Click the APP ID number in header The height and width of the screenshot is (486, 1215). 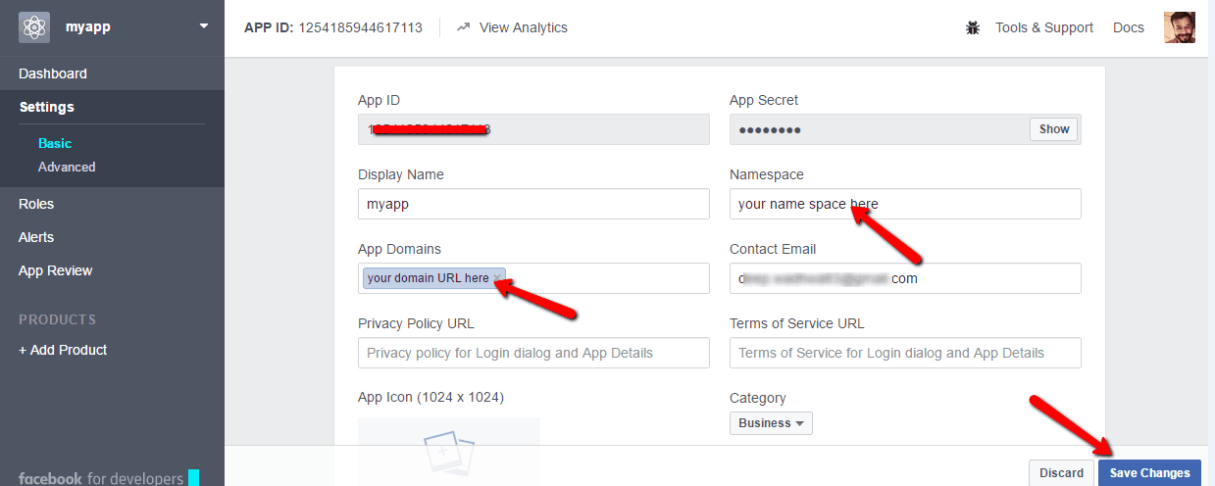pyautogui.click(x=360, y=27)
